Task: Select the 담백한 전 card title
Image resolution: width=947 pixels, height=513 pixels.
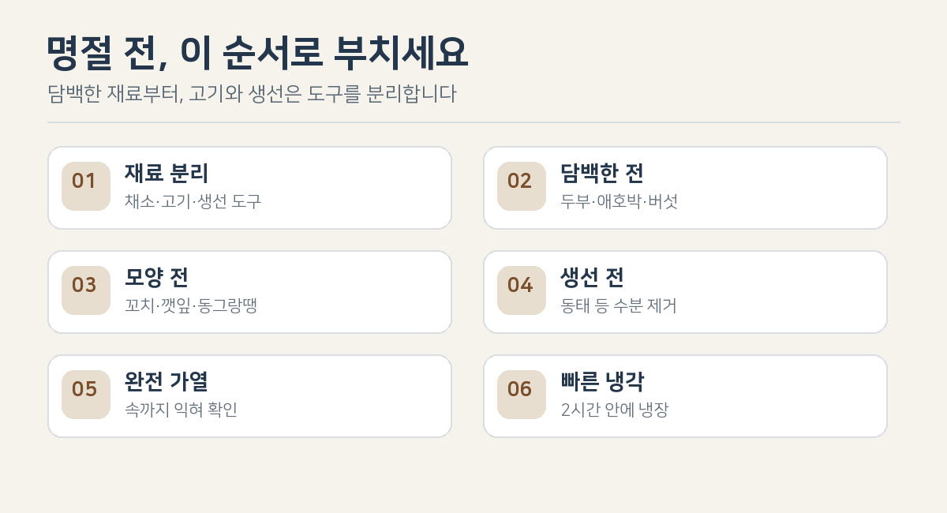Action: [x=602, y=174]
